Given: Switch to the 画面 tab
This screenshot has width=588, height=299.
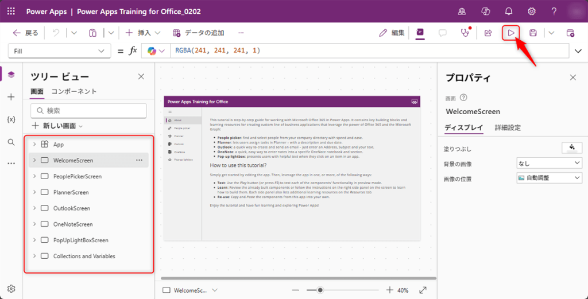Looking at the screenshot, I should coord(37,91).
